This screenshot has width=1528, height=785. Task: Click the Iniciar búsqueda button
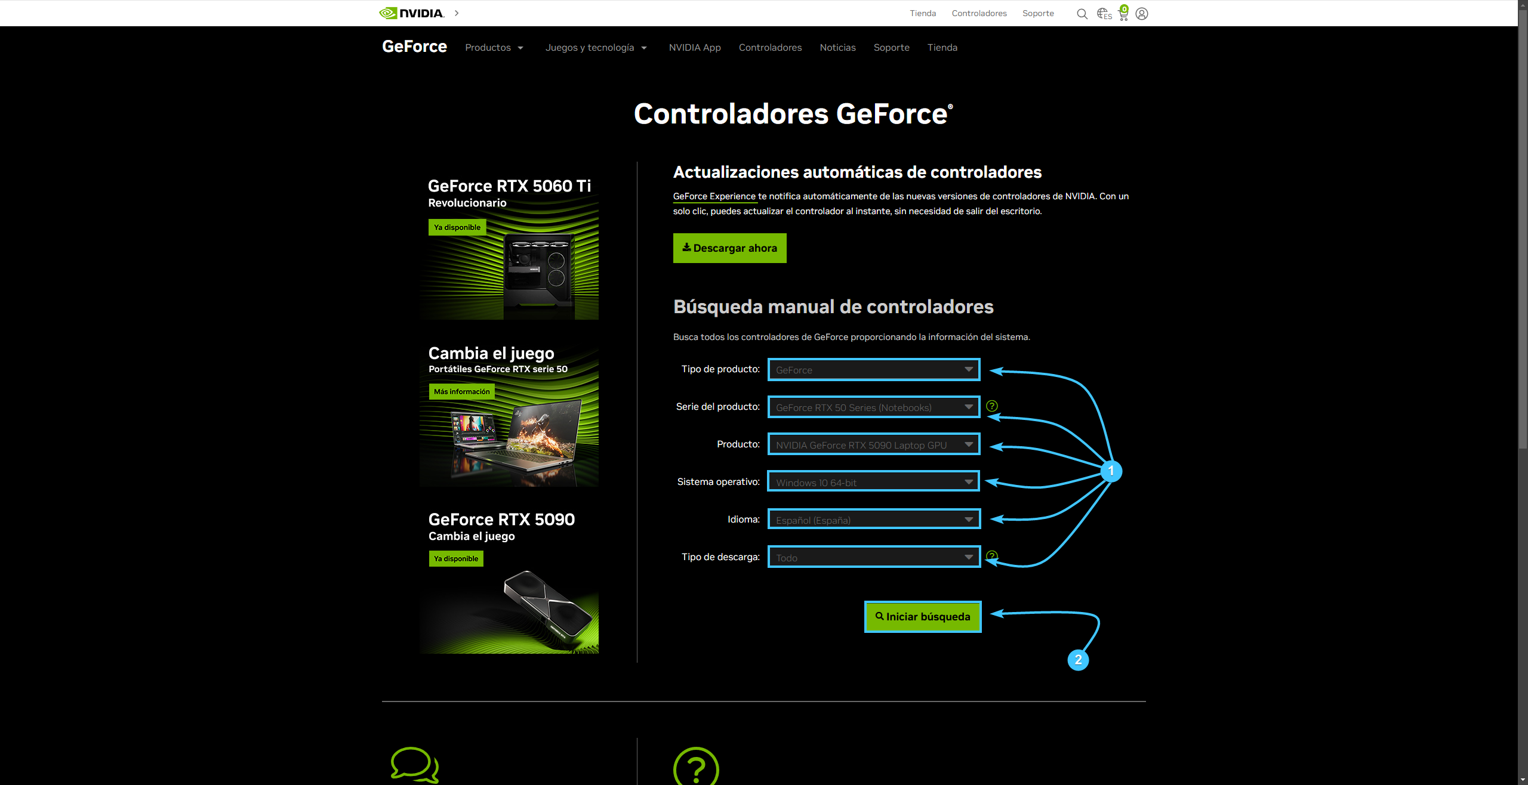pos(923,617)
